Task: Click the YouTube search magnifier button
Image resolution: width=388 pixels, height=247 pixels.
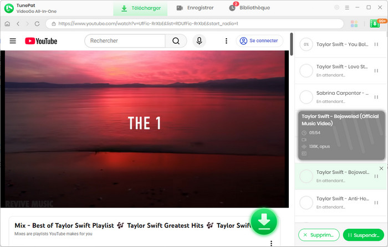Action: pos(176,41)
